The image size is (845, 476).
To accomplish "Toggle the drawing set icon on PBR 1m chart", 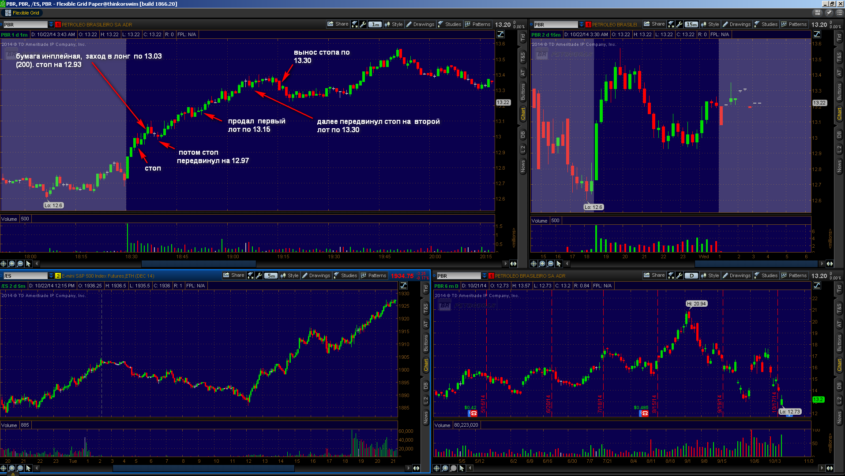I will pos(501,34).
